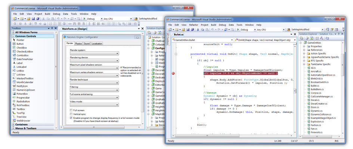Toggle Full screen checkbox in Configurator form

[71, 110]
